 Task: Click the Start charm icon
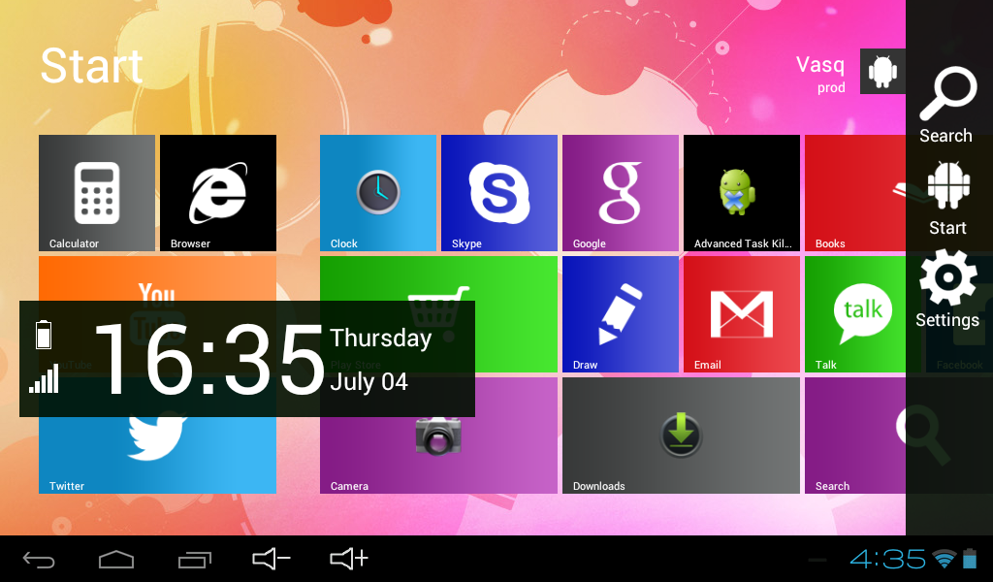point(948,185)
